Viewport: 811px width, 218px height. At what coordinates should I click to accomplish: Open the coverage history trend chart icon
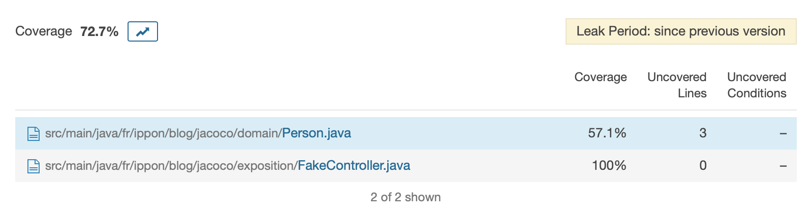(142, 31)
